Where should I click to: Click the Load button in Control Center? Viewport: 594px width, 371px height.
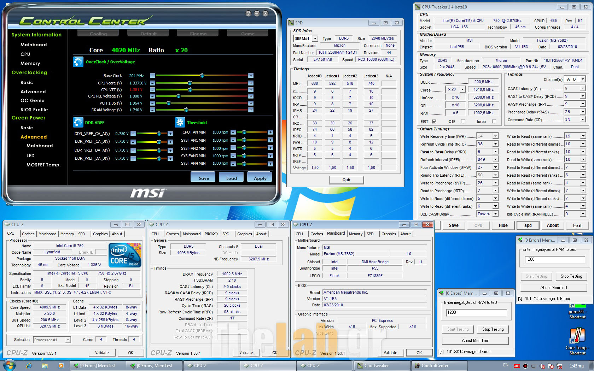coord(232,178)
